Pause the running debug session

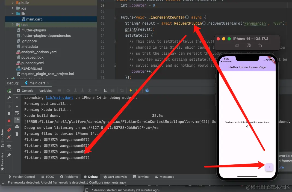click(9, 114)
